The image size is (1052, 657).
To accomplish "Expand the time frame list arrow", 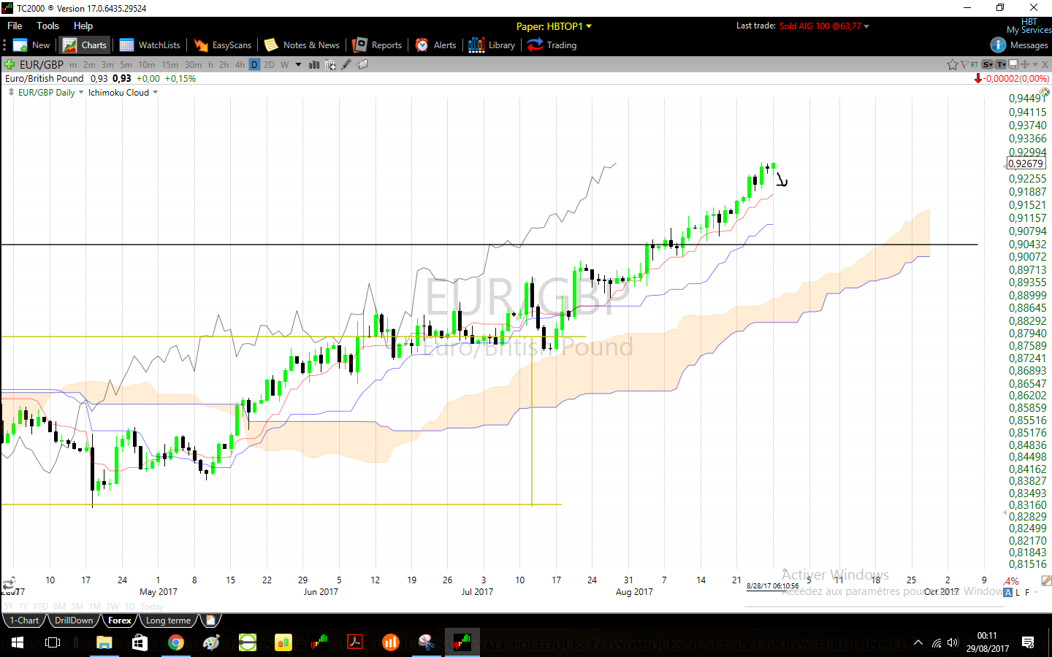I will 298,65.
